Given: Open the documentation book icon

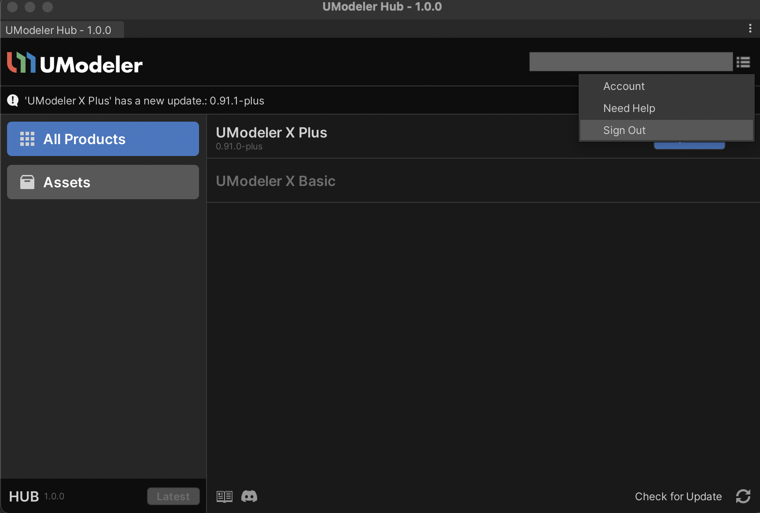Looking at the screenshot, I should tap(225, 497).
